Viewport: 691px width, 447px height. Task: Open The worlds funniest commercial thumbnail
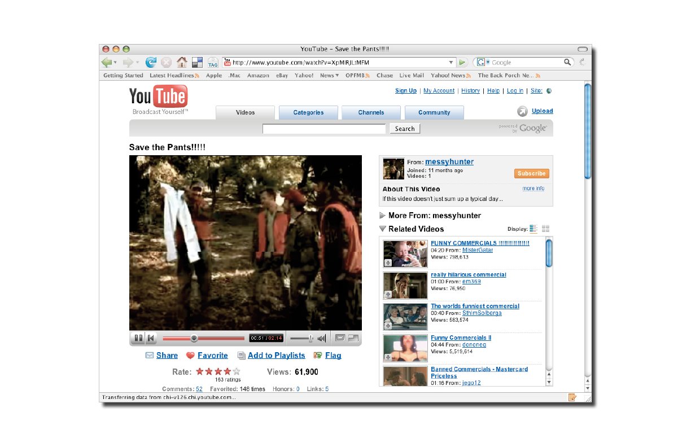(405, 317)
